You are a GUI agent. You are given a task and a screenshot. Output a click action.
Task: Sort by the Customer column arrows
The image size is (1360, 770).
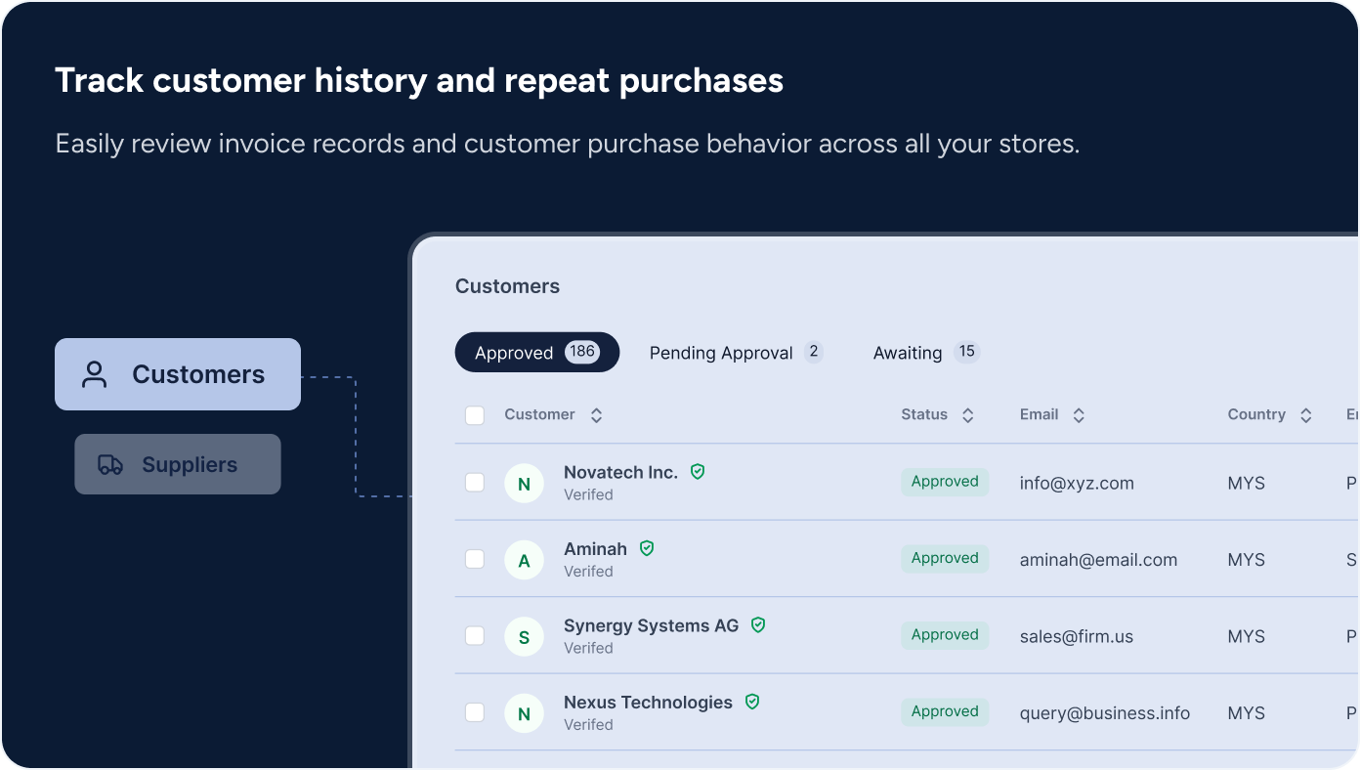pos(596,415)
